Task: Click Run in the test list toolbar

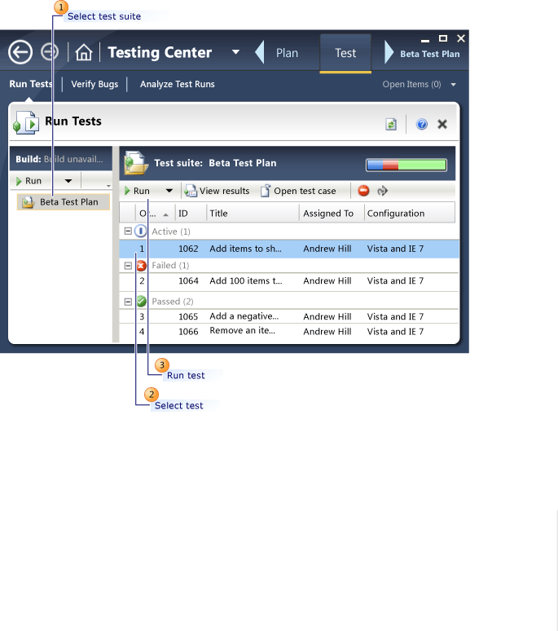Action: point(137,191)
